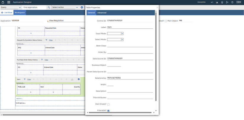Image resolution: width=244 pixels, height=120 pixels.
Task: Close the Table Properties dialog
Action: coord(157,7)
